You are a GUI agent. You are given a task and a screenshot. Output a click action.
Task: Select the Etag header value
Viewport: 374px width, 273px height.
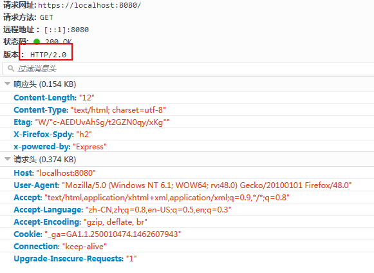pyautogui.click(x=102, y=122)
